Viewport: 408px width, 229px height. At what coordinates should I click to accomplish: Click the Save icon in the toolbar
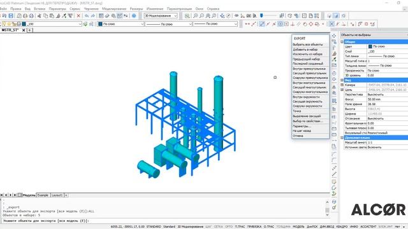click(x=11, y=16)
